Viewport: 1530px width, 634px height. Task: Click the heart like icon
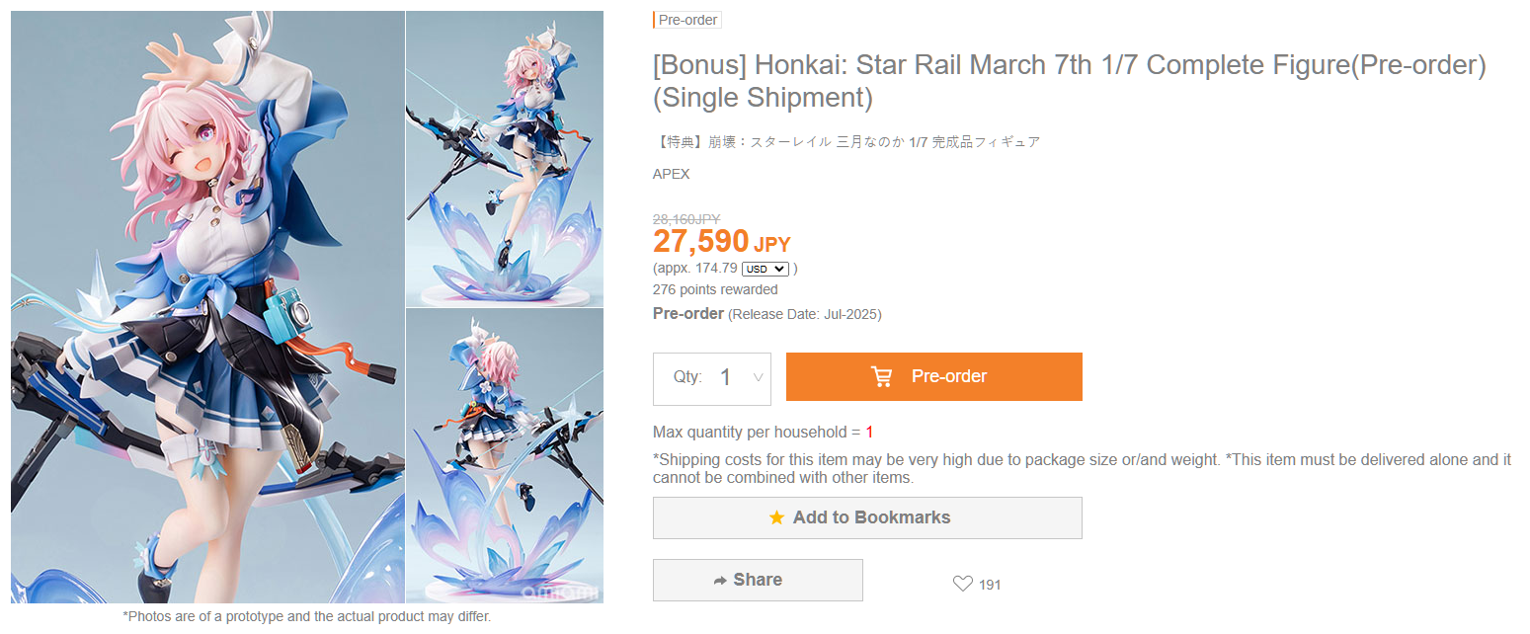click(x=962, y=584)
